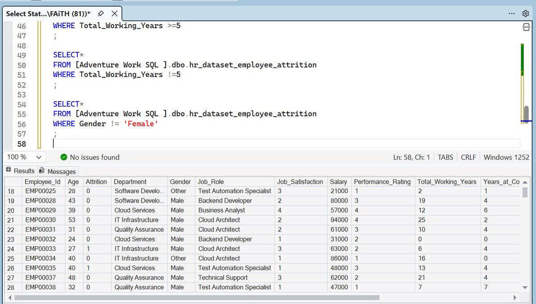Click the Business Analyst job role cell
Viewport: 536px width, 304px height.
pos(234,210)
